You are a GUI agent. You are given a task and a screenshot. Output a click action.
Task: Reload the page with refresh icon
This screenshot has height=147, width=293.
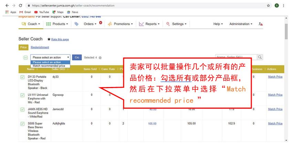pyautogui.click(x=20, y=5)
